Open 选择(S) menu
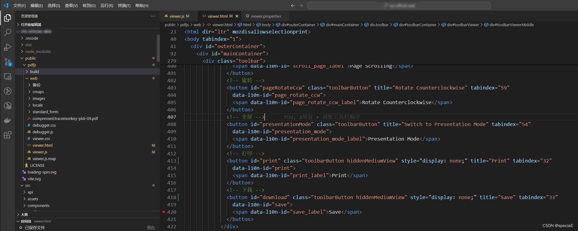The height and width of the screenshot is (231, 578). click(x=54, y=5)
